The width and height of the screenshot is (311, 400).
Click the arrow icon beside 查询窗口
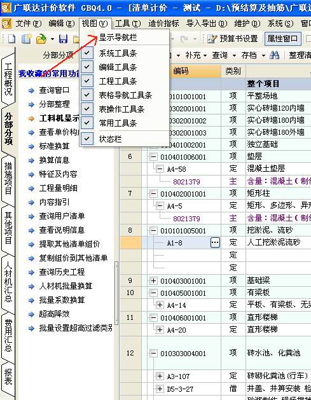pyautogui.click(x=31, y=90)
